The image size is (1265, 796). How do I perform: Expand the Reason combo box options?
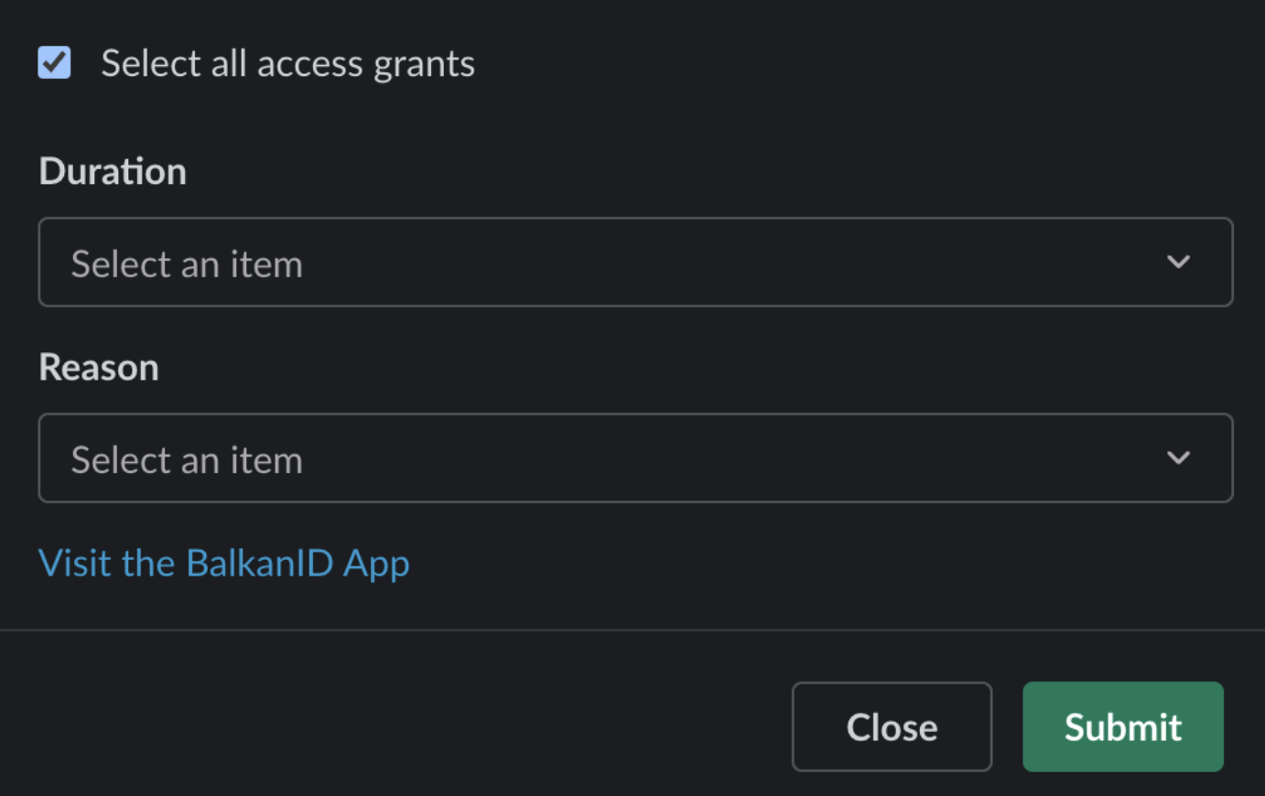635,458
